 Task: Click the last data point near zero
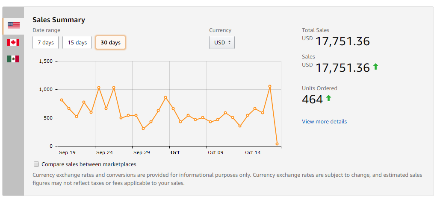pyautogui.click(x=277, y=144)
